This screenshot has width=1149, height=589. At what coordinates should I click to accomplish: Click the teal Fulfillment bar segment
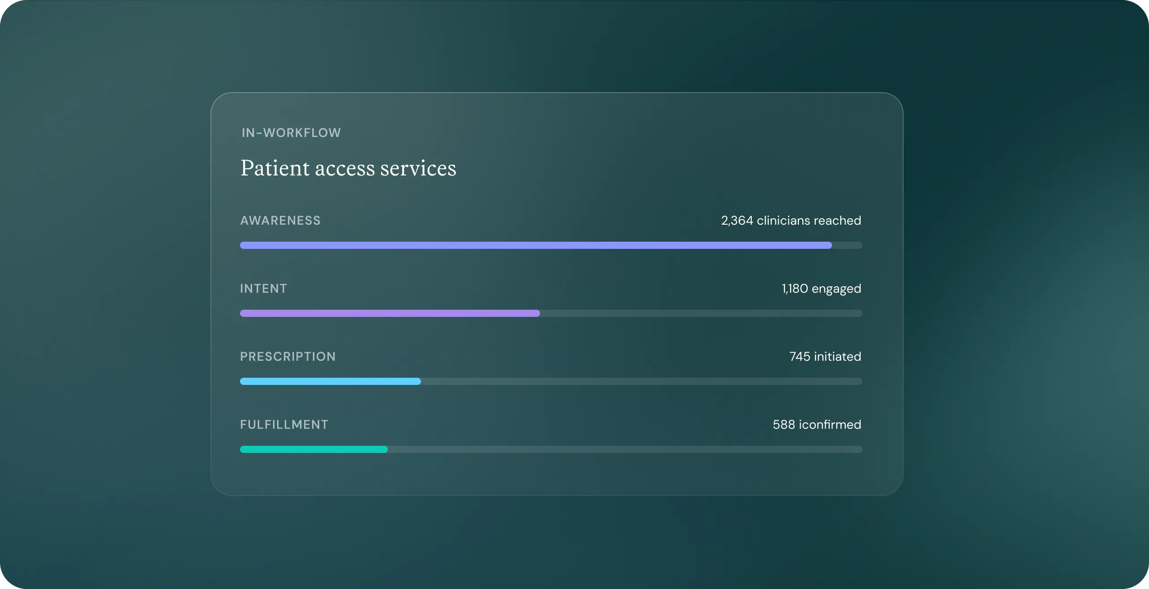(313, 449)
